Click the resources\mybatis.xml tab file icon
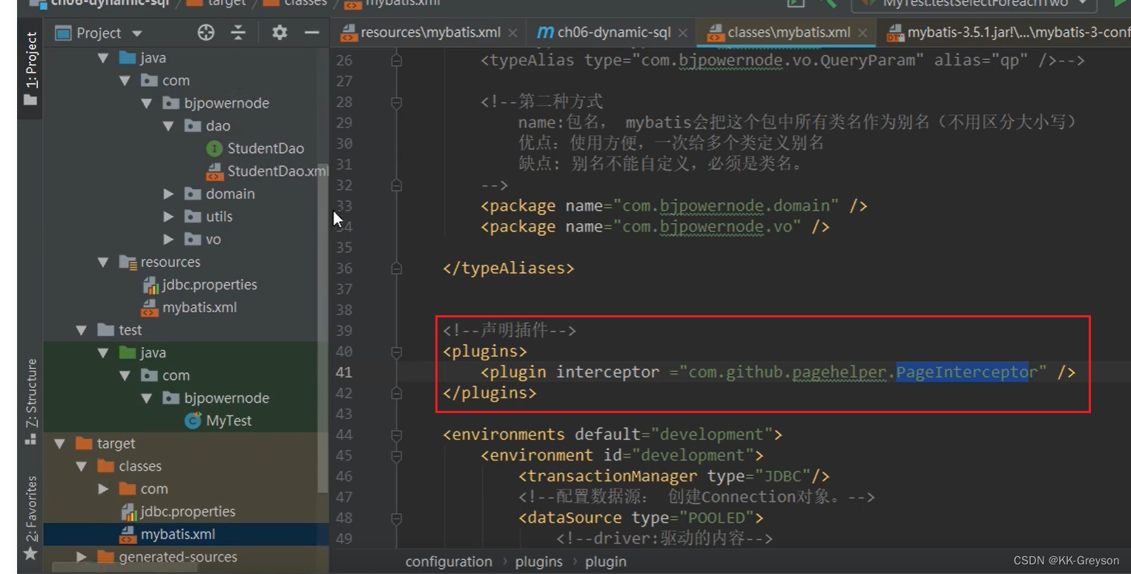 coord(349,33)
